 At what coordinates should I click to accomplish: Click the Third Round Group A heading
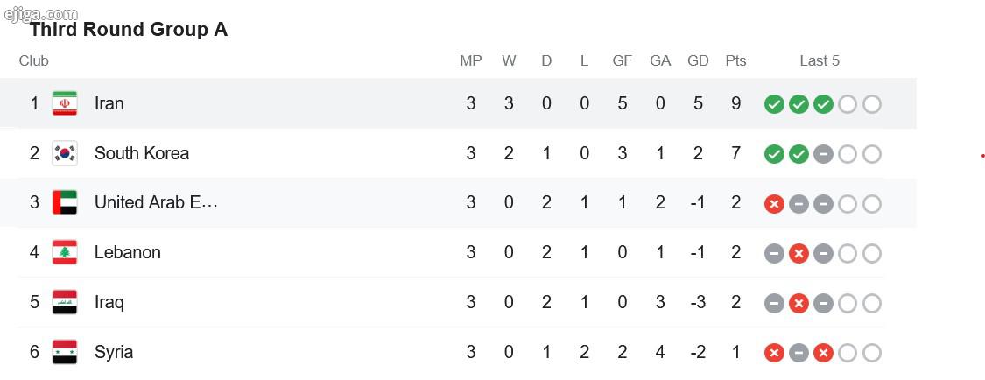click(x=129, y=30)
